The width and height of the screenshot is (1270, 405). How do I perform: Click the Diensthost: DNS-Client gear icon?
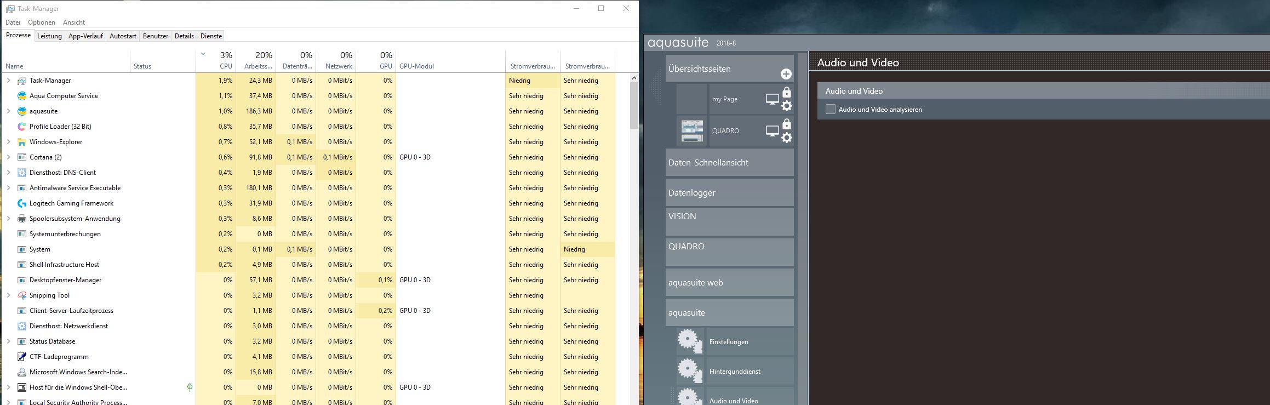[x=22, y=173]
